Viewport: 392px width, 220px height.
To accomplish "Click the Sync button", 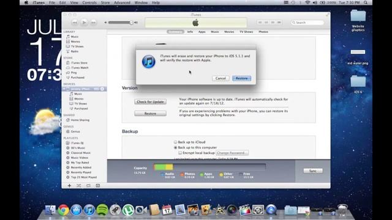I will [x=313, y=171].
